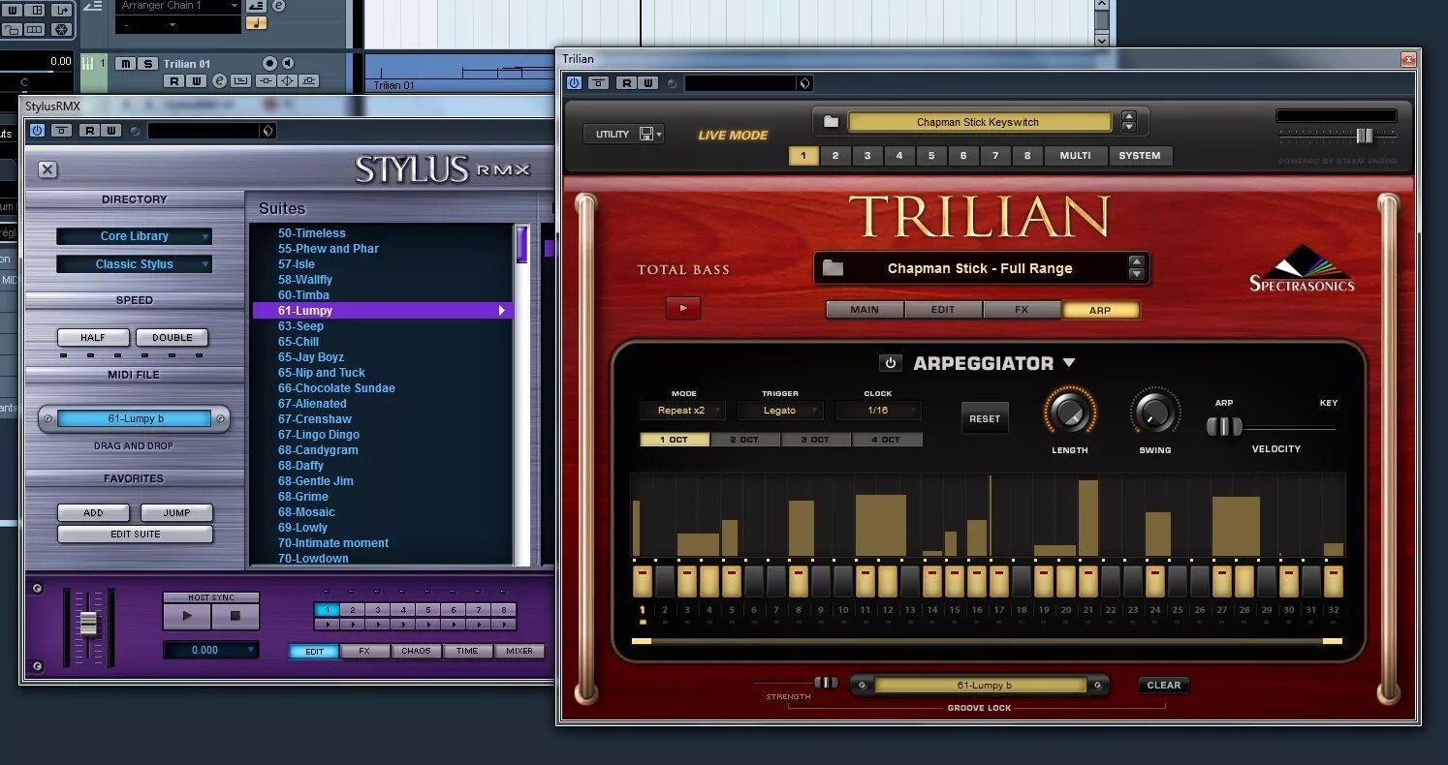Enable Write automation in StylusRMX window toolbar
This screenshot has height=765, width=1448.
coord(110,131)
